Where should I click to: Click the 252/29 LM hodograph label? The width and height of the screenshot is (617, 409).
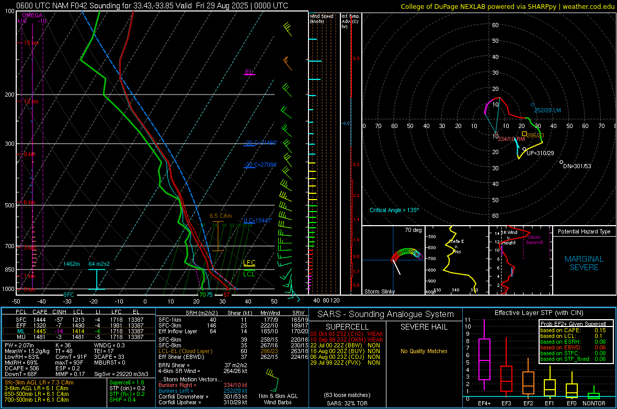coord(547,111)
